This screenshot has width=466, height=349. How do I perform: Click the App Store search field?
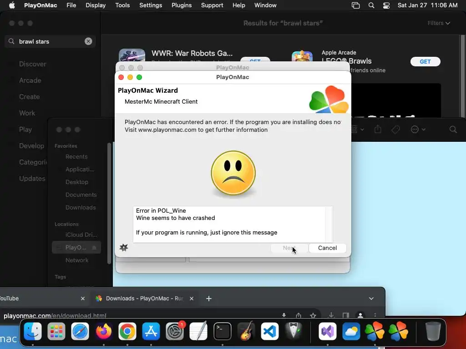50,41
